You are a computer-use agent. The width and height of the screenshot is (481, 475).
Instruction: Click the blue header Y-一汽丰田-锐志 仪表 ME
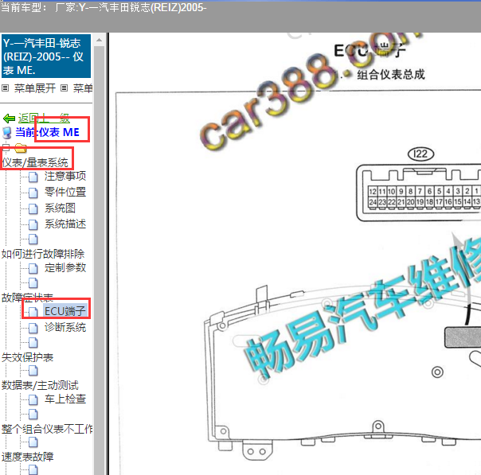pyautogui.click(x=46, y=56)
